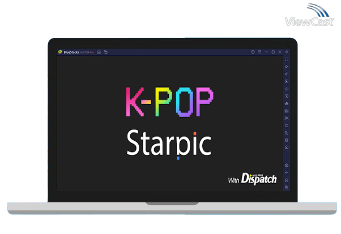The height and width of the screenshot is (234, 341).
Task: Show recent apps via bottom sidebar icon
Action: click(x=287, y=187)
